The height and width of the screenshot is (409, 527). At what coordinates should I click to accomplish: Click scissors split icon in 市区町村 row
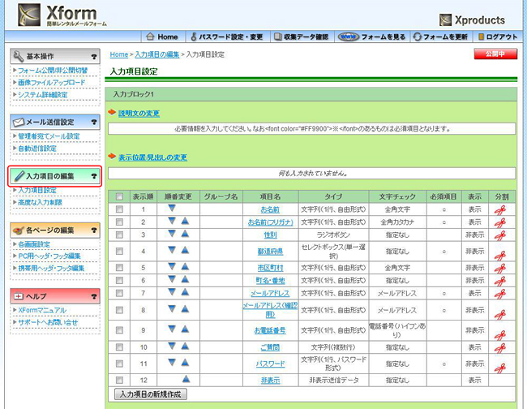tap(500, 269)
